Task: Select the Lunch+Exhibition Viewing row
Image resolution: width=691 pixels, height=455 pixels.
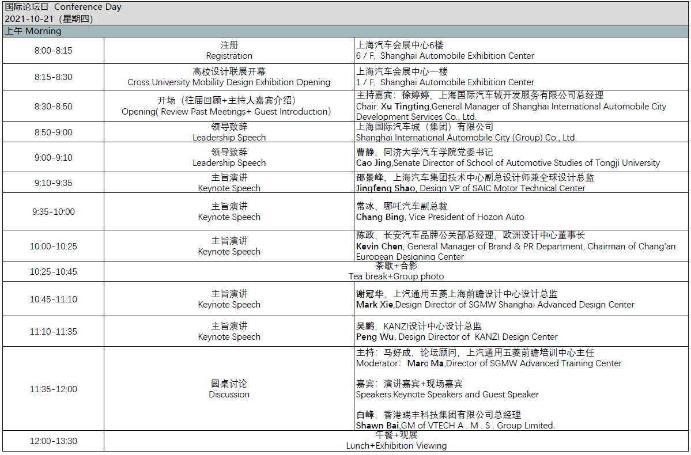Action: coord(396,445)
